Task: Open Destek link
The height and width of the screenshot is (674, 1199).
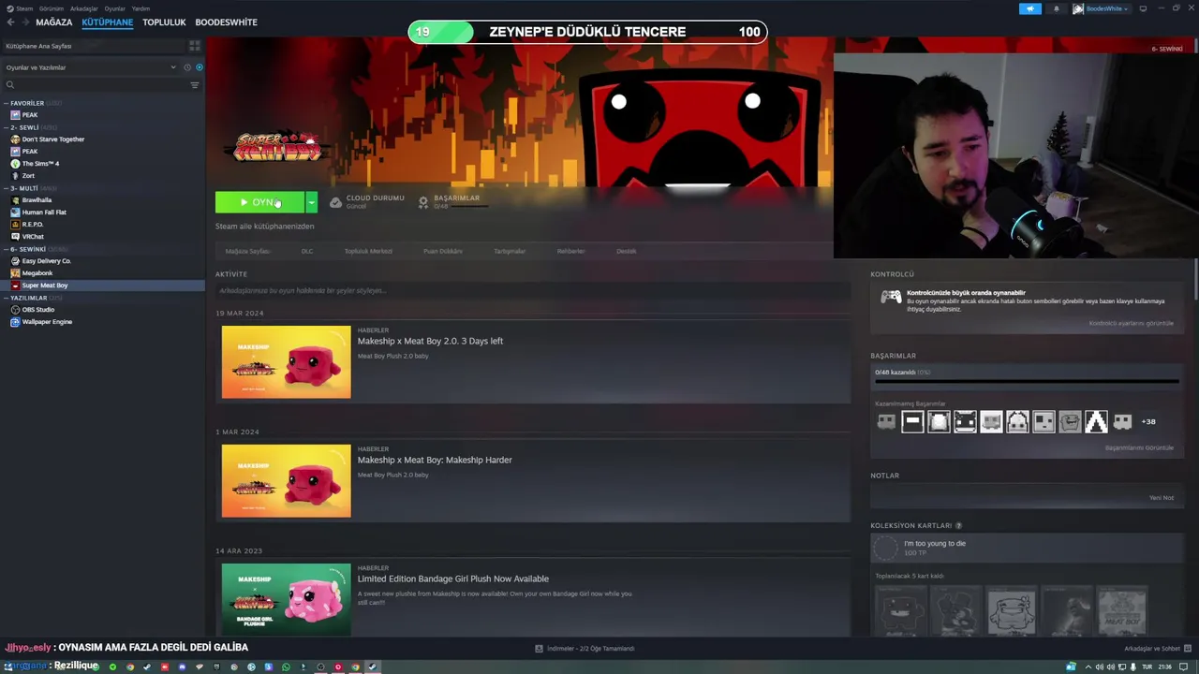Action: coord(627,251)
